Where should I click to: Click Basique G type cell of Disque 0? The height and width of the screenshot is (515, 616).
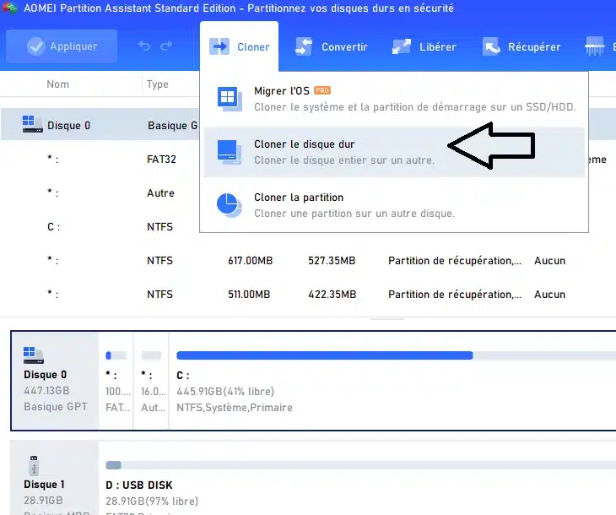(x=172, y=126)
